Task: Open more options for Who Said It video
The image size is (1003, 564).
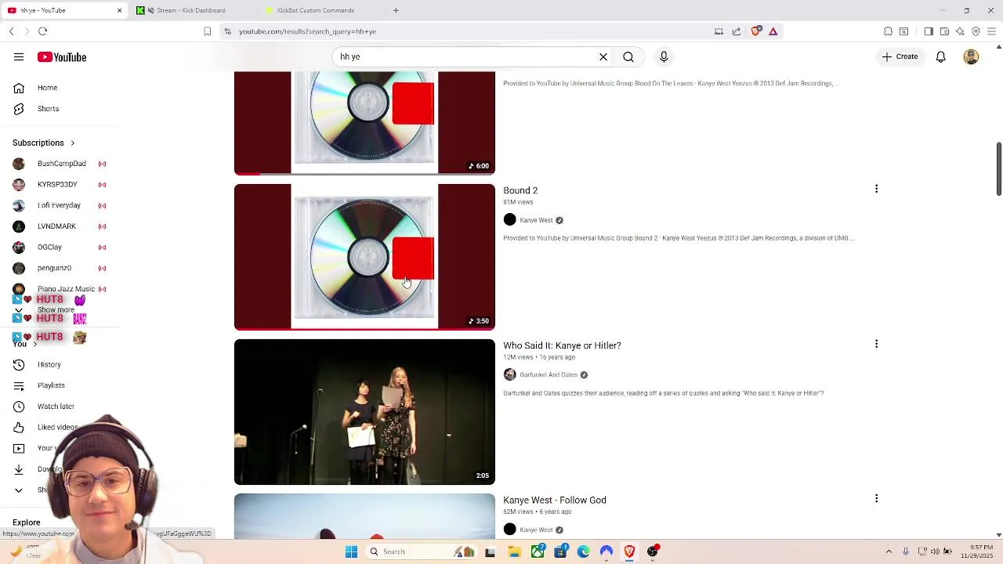Action: tap(876, 344)
